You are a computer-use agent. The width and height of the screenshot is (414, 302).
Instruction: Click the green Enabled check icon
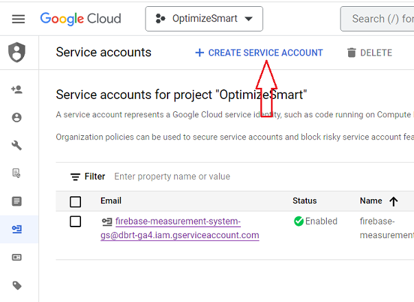click(299, 221)
